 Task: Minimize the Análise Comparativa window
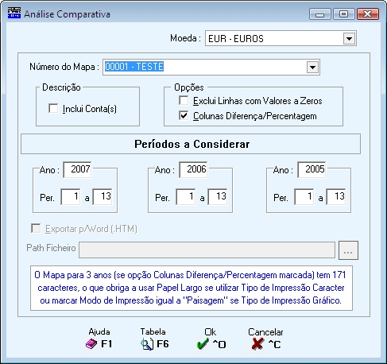320,14
